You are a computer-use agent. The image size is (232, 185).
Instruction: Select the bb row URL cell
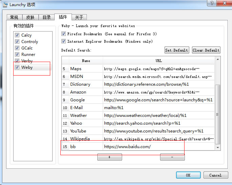click(x=158, y=147)
